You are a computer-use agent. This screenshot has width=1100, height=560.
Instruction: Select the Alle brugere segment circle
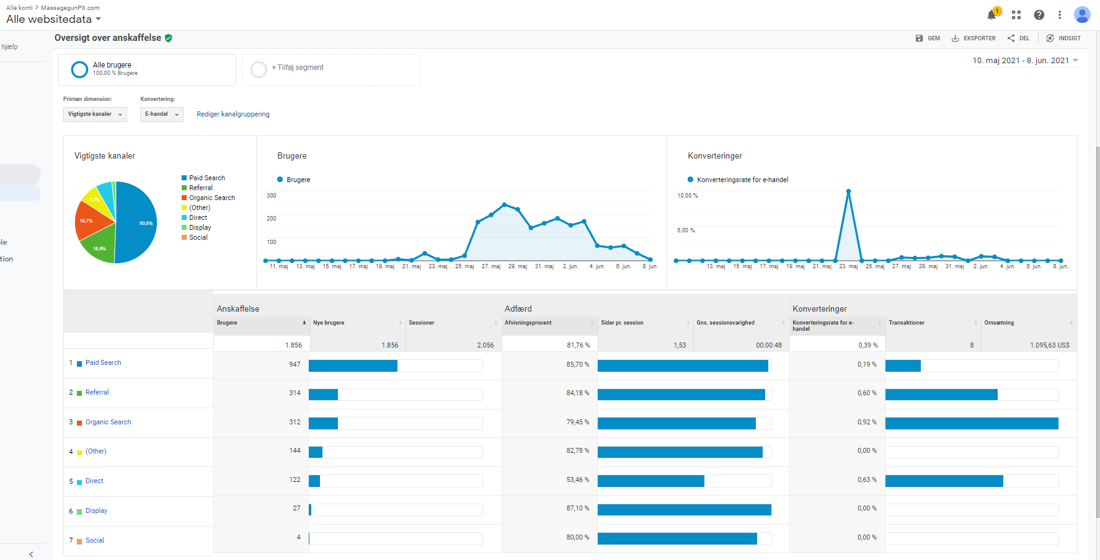tap(79, 69)
